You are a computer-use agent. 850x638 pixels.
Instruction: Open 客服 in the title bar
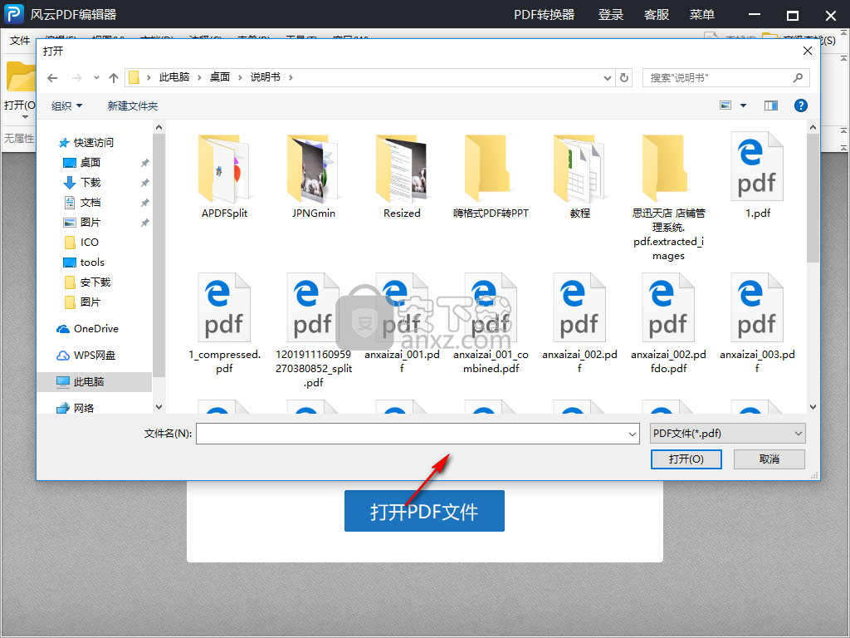[656, 15]
